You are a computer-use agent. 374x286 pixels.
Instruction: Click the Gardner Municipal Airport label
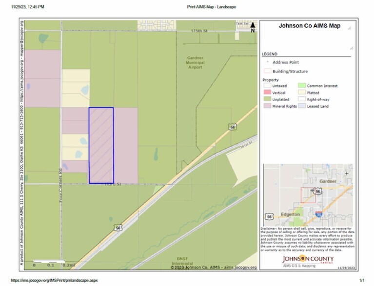point(195,62)
